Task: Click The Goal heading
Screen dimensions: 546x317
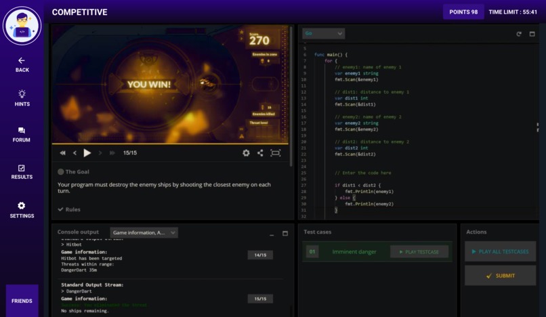Action: click(73, 172)
